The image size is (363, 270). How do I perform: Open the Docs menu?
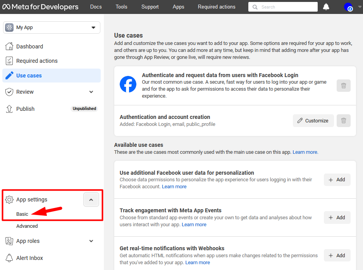click(96, 7)
